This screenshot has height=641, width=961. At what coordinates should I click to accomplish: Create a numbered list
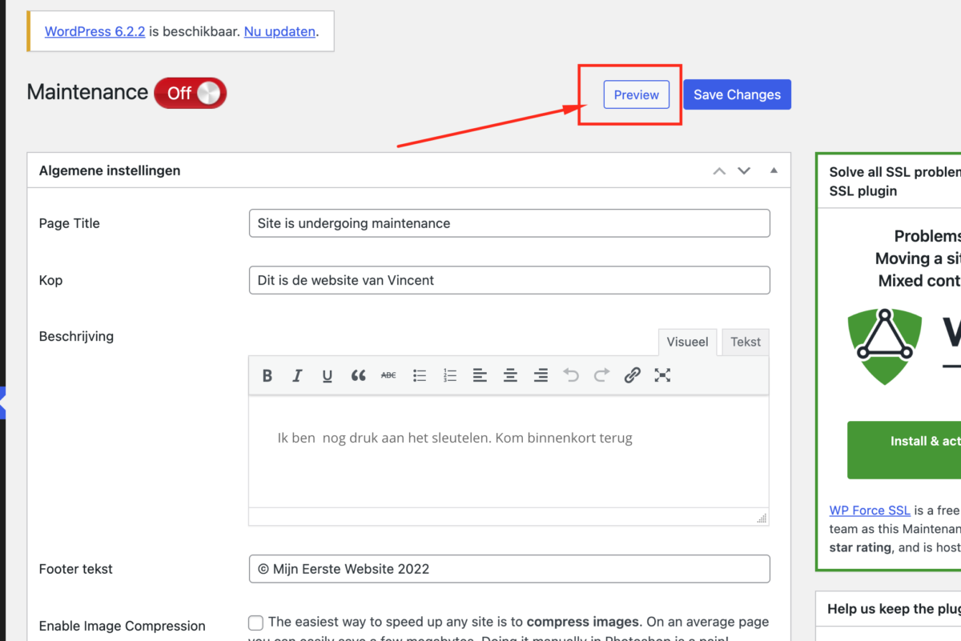pyautogui.click(x=449, y=375)
